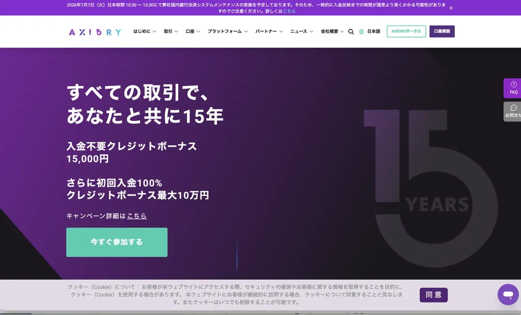
Task: Open the FAQ side tab
Action: [513, 88]
